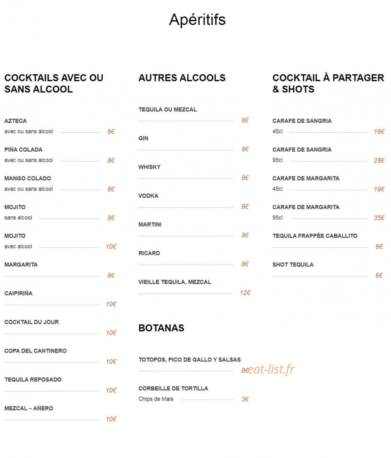Click the Margarita cocktail name
This screenshot has height=458, width=391.
21,265
